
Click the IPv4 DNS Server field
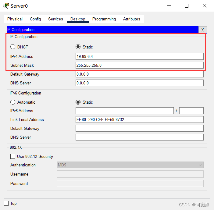tap(140, 83)
